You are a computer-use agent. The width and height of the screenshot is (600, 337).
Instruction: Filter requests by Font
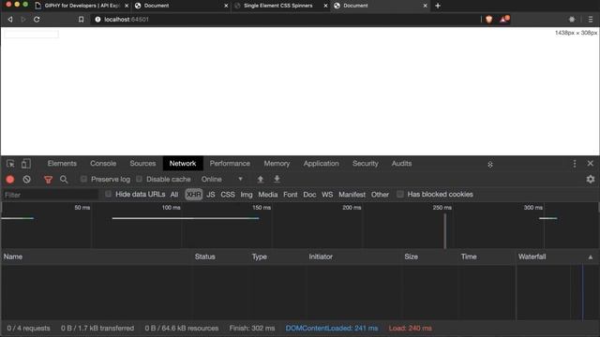click(290, 195)
